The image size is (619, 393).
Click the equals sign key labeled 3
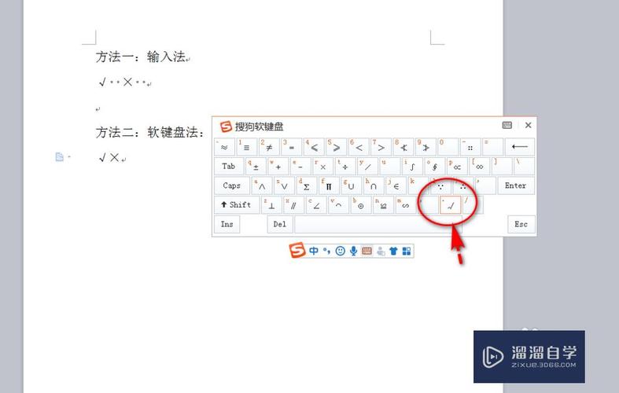click(x=292, y=147)
